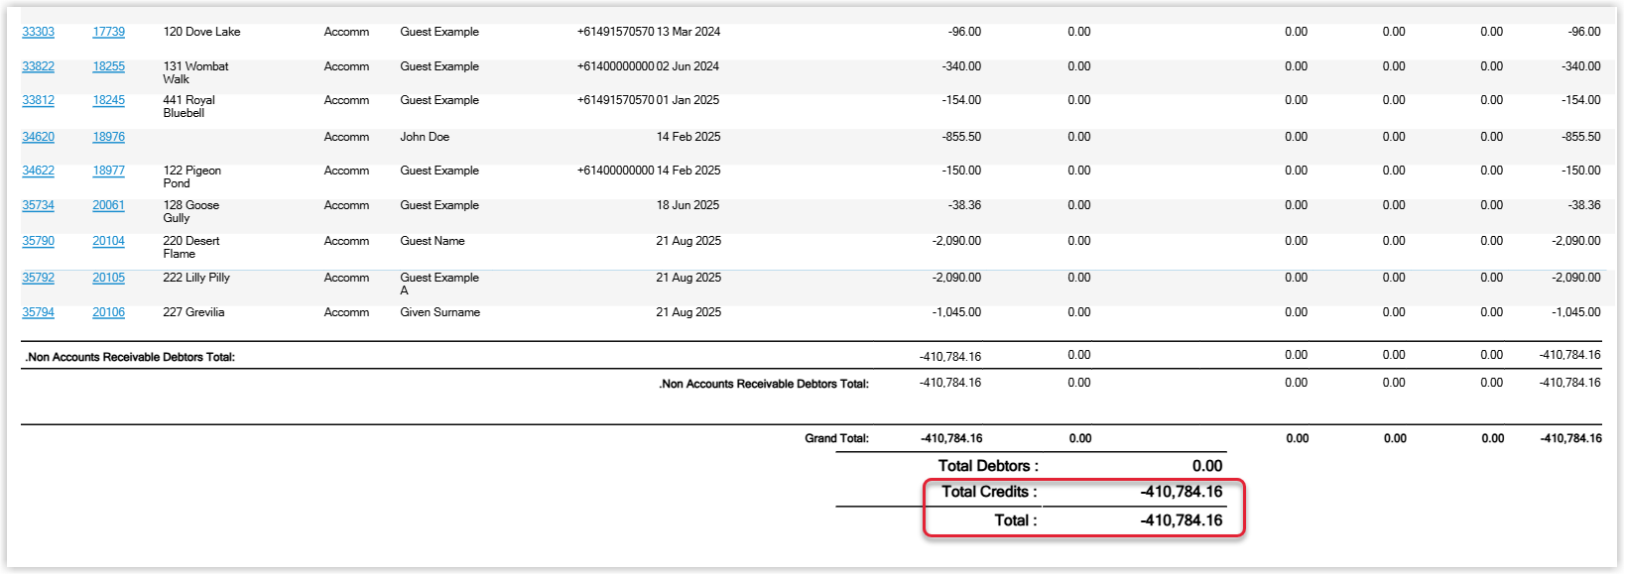
Task: Click the 'Guest Name' cell
Action: (432, 241)
